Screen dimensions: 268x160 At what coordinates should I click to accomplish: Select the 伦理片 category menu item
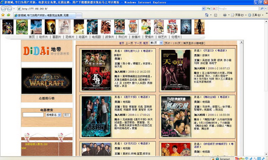176,37
